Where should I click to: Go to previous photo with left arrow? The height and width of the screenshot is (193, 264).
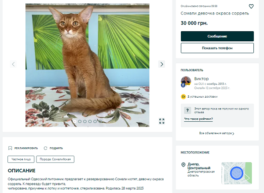[13, 64]
